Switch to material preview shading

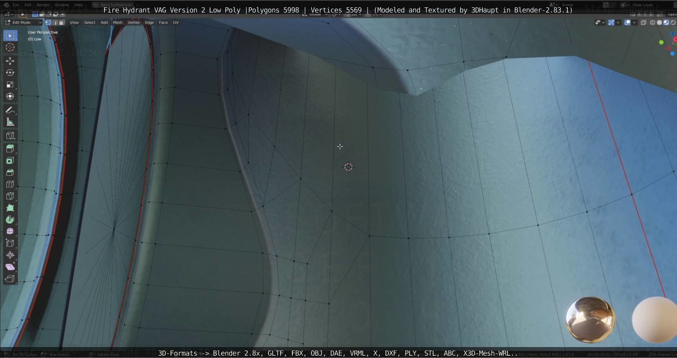pos(666,23)
